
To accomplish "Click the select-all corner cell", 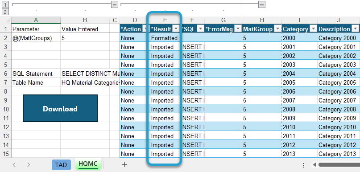I will click(x=5, y=20).
